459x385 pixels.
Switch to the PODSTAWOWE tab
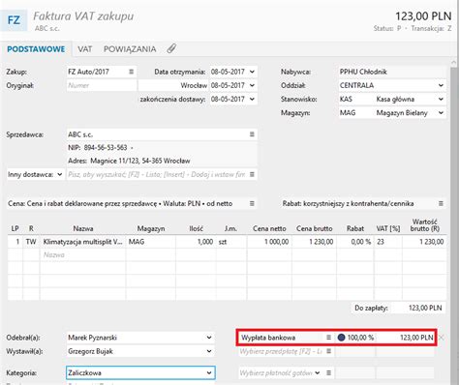pos(36,49)
